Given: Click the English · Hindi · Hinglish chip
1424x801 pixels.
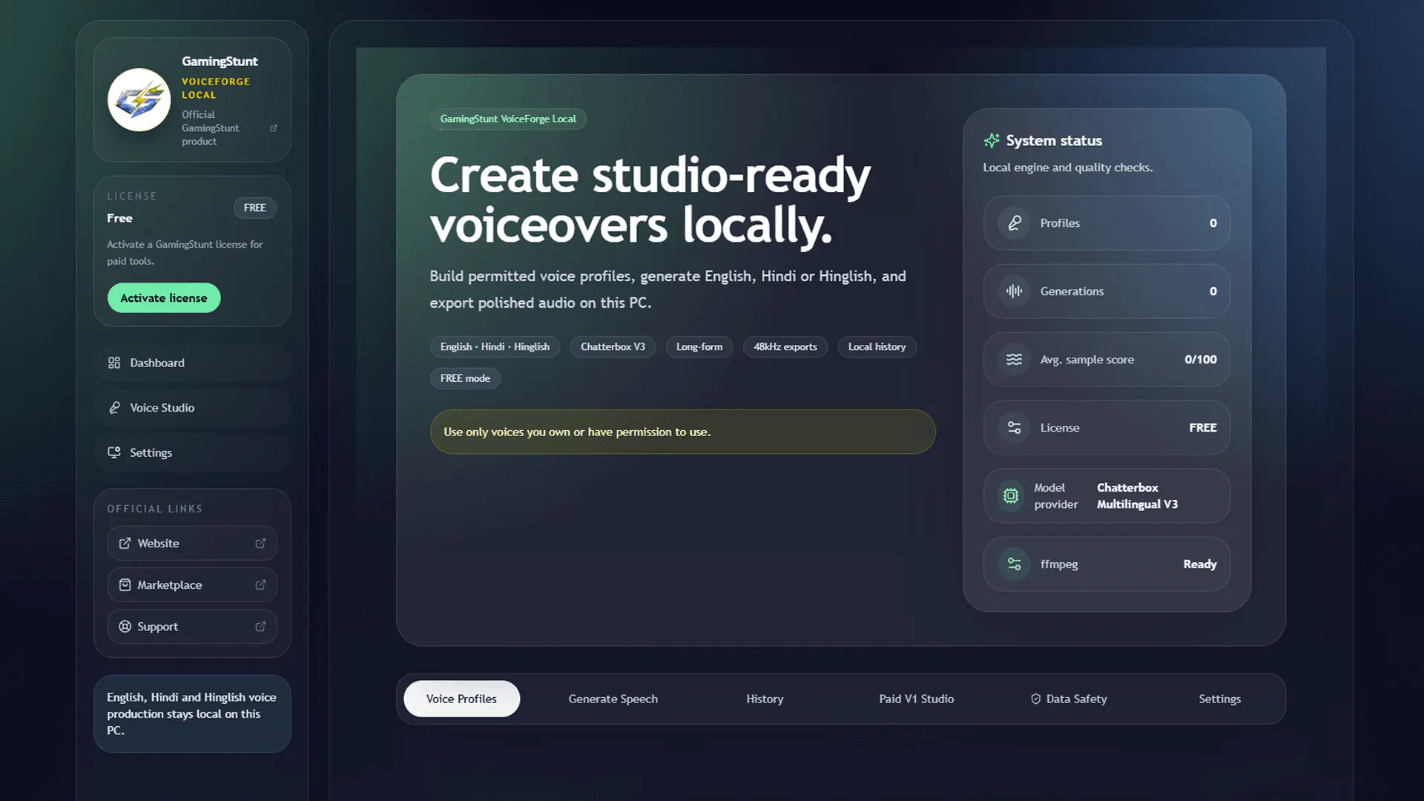Looking at the screenshot, I should pos(495,347).
